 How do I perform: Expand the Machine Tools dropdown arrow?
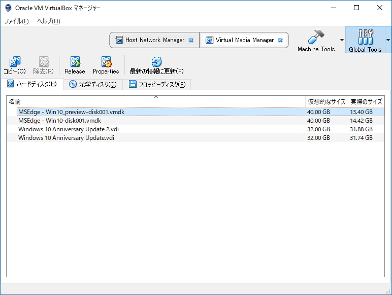[342, 40]
